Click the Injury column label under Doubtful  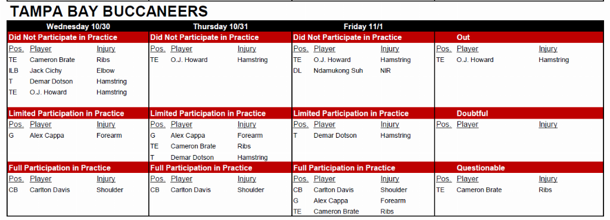click(x=548, y=124)
